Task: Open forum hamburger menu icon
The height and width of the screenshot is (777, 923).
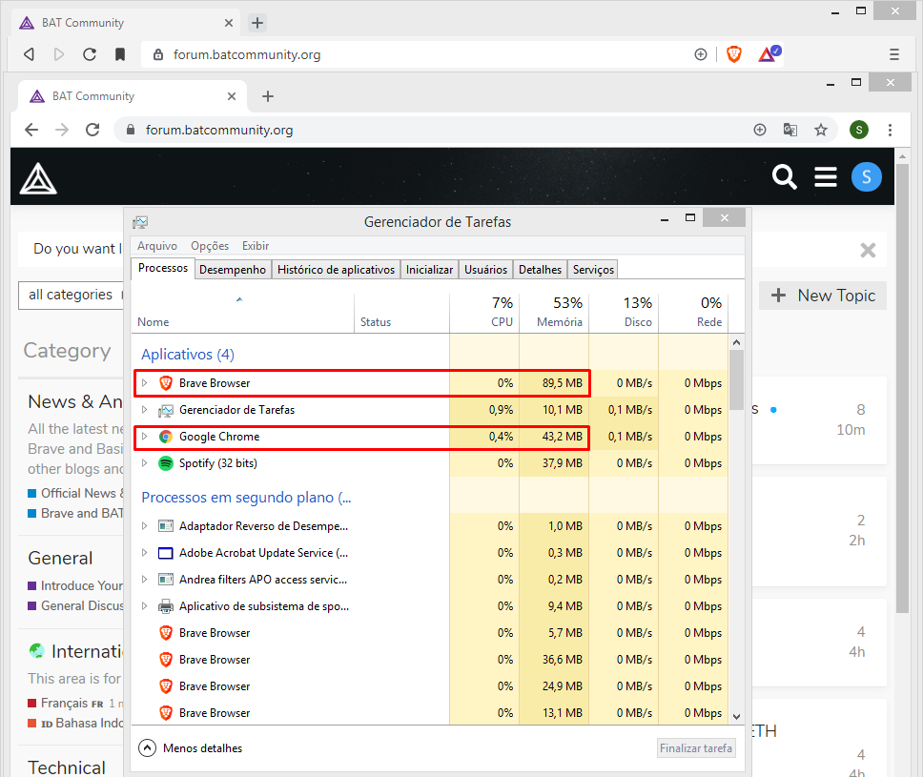Action: (826, 176)
